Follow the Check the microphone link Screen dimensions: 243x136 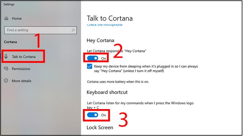coord(104,25)
